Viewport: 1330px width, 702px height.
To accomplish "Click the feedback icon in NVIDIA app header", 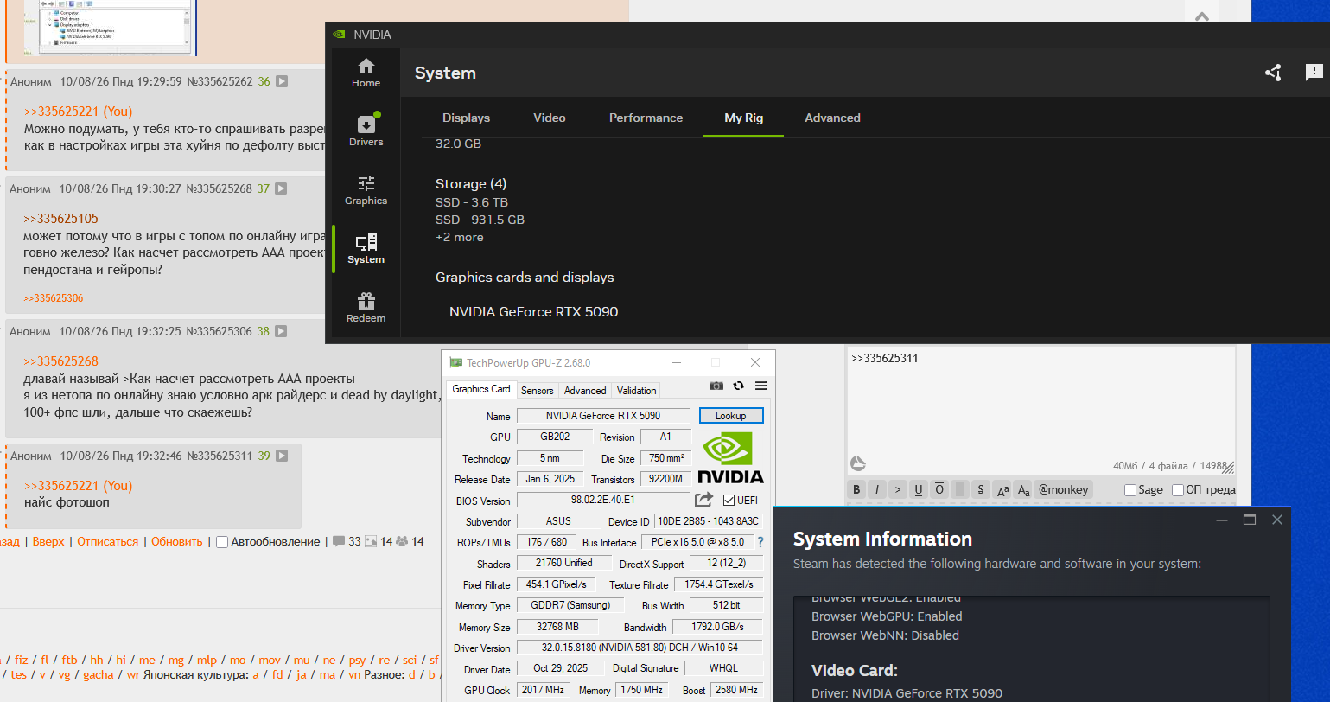I will 1314,73.
